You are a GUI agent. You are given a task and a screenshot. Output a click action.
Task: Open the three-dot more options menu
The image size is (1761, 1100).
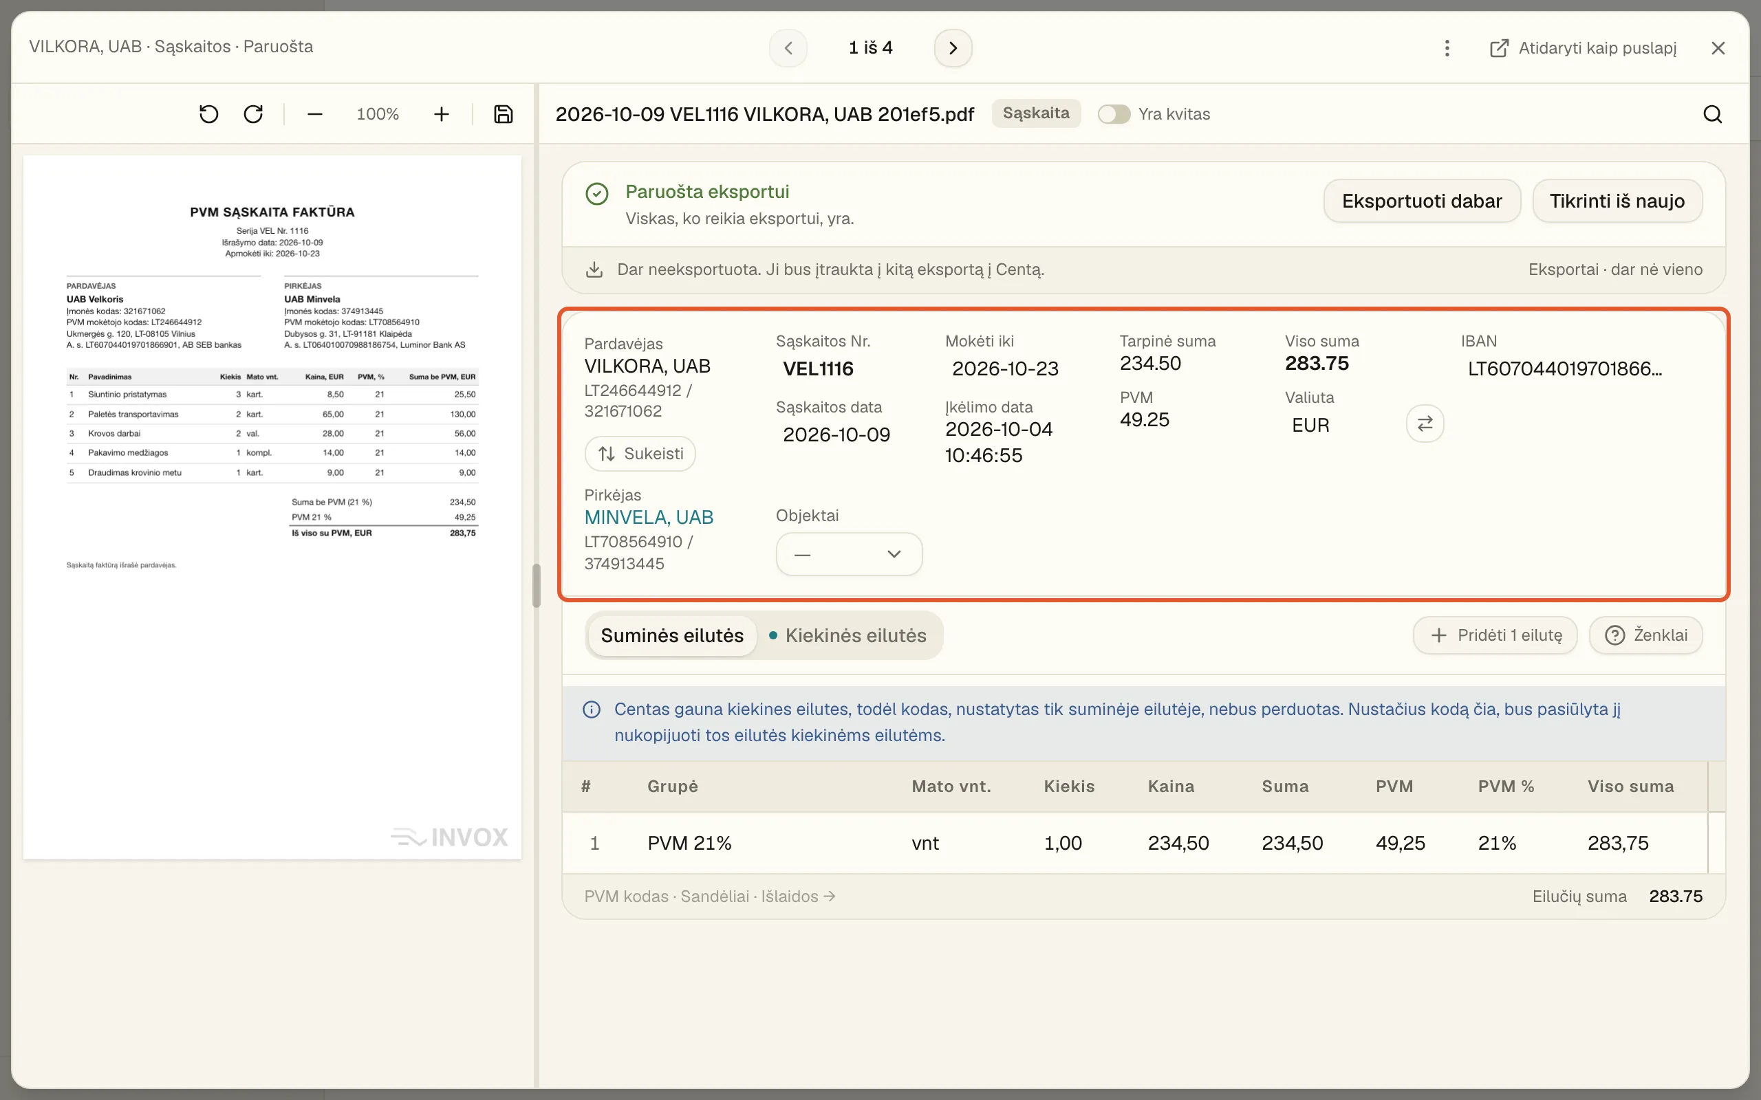[x=1447, y=48]
